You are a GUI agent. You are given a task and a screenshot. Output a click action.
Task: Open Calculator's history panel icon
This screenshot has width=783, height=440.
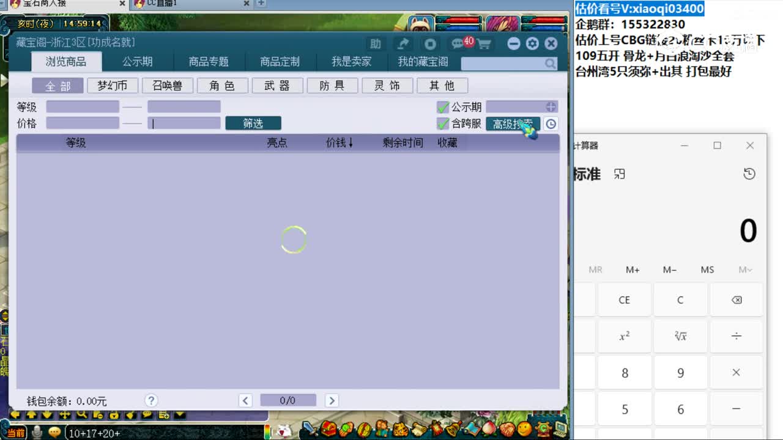(x=749, y=174)
